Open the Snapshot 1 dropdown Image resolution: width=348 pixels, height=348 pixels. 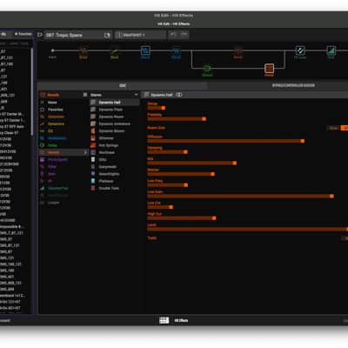click(140, 35)
